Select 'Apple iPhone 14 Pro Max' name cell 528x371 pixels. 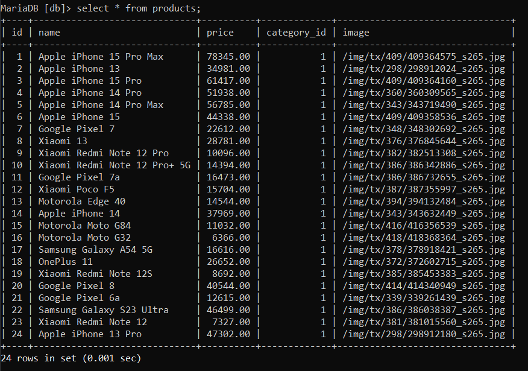(101, 105)
